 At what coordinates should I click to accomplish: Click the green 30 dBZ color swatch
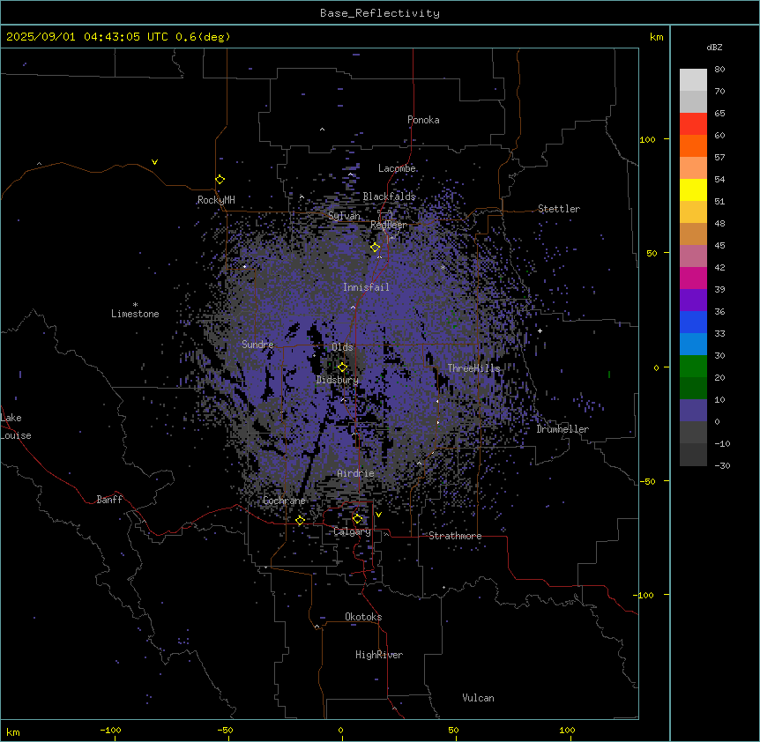[x=693, y=367]
